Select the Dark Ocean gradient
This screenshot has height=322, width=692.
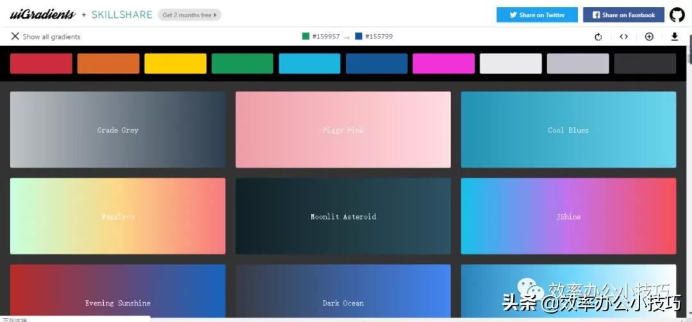(x=343, y=291)
